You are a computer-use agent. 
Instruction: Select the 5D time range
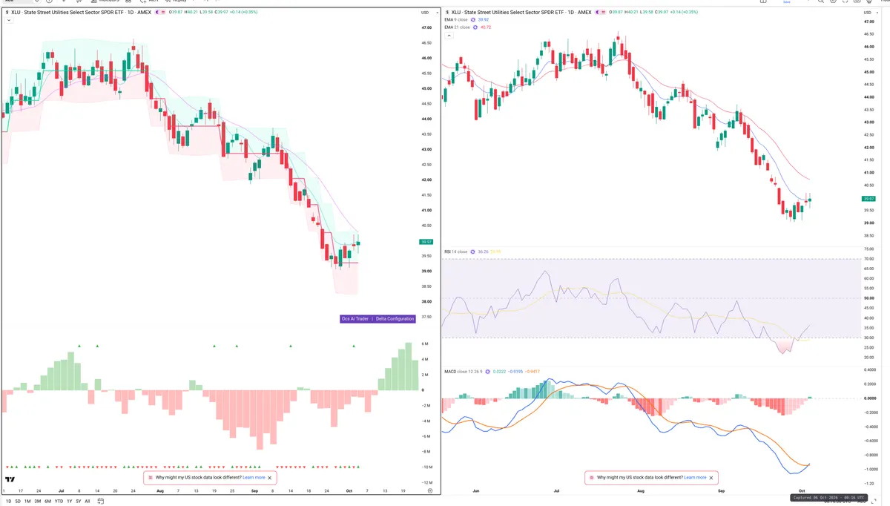(x=18, y=502)
